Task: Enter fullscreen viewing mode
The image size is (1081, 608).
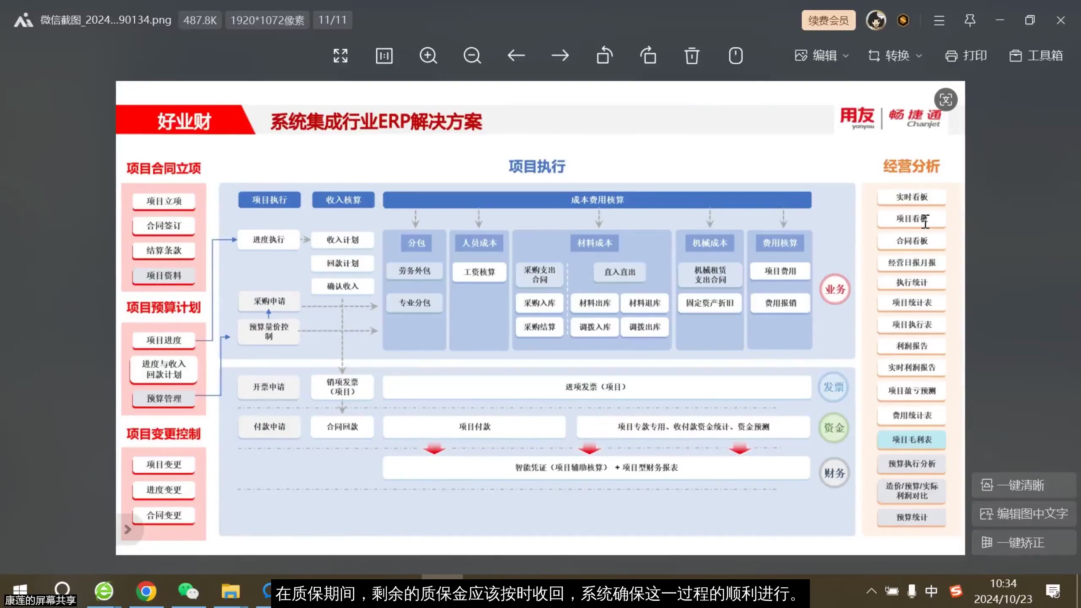Action: click(340, 55)
